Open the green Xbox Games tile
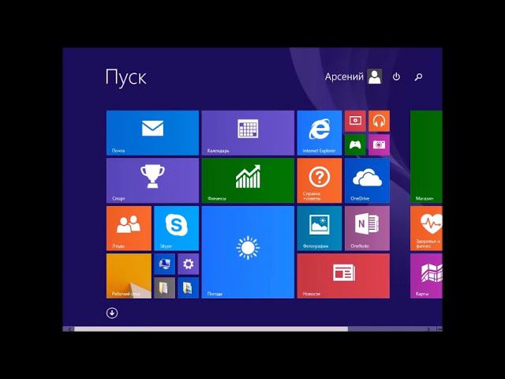Screen dimensions: 505x379 pos(355,145)
